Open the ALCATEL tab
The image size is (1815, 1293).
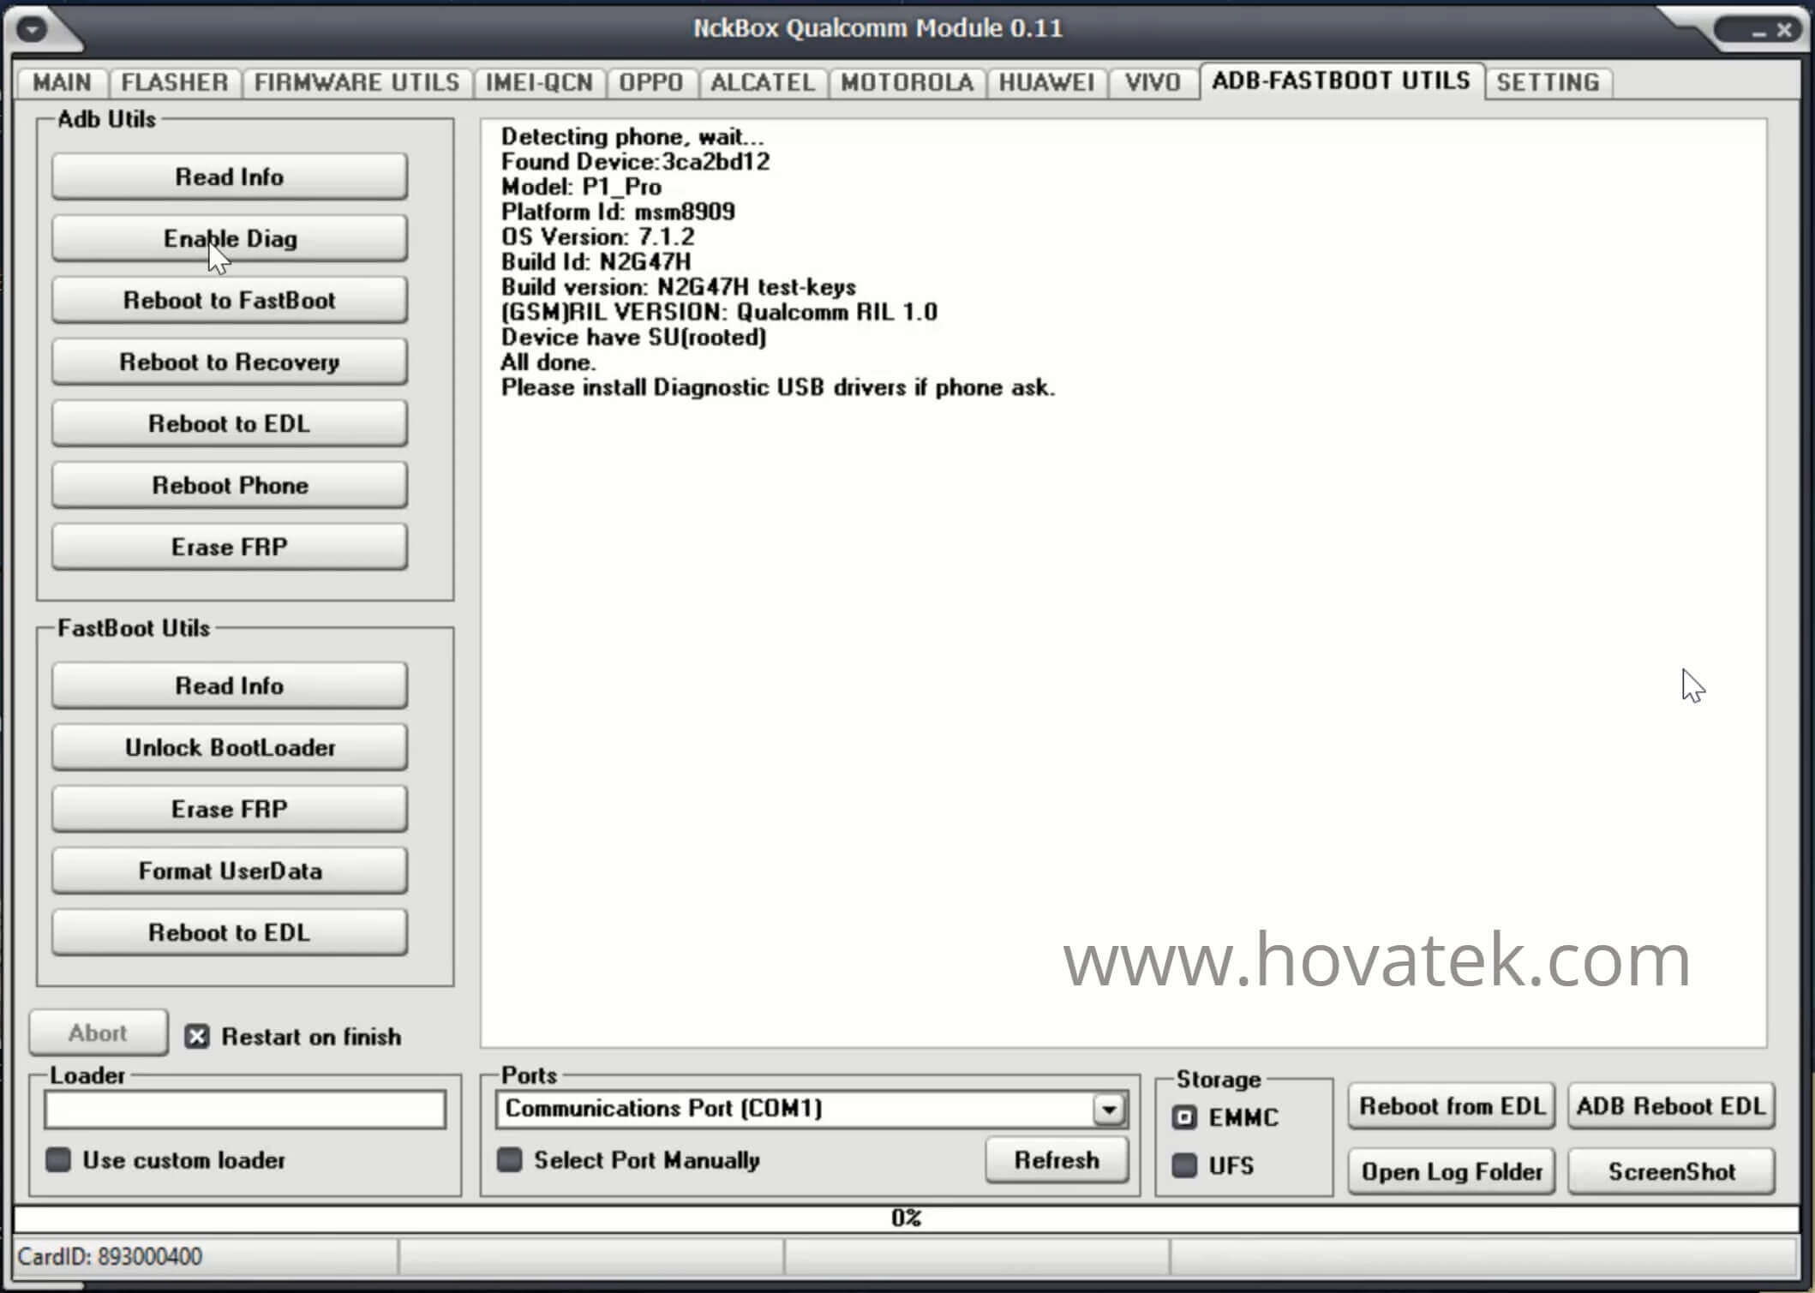coord(763,82)
